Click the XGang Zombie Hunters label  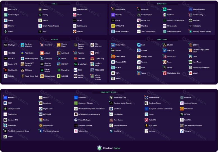(98, 77)
